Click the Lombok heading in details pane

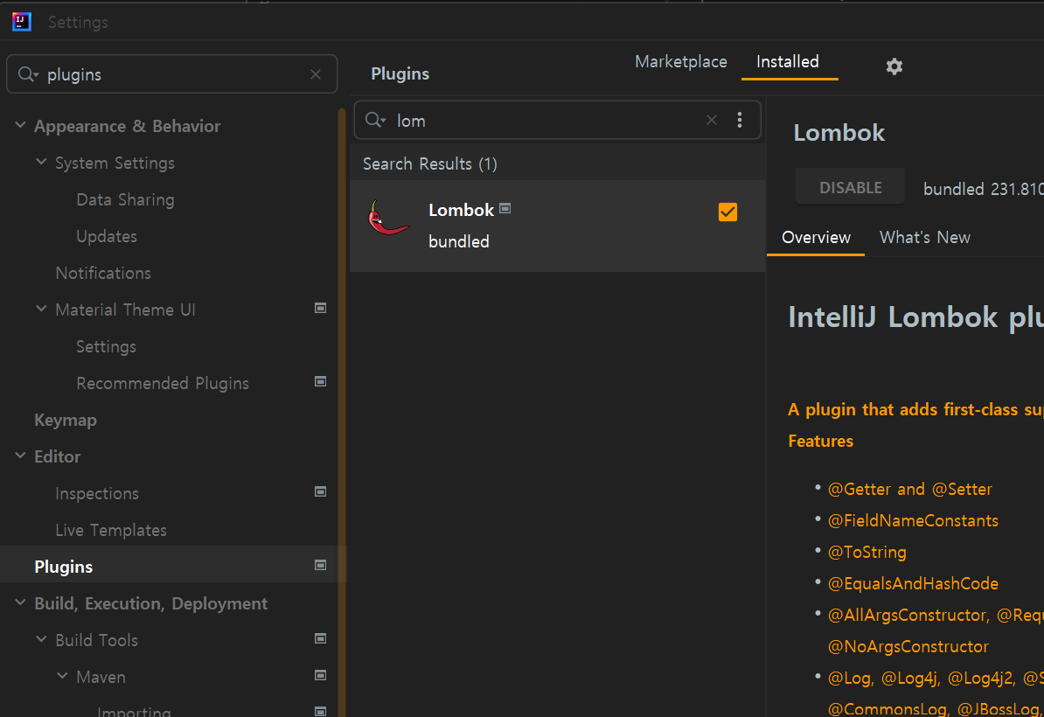839,133
